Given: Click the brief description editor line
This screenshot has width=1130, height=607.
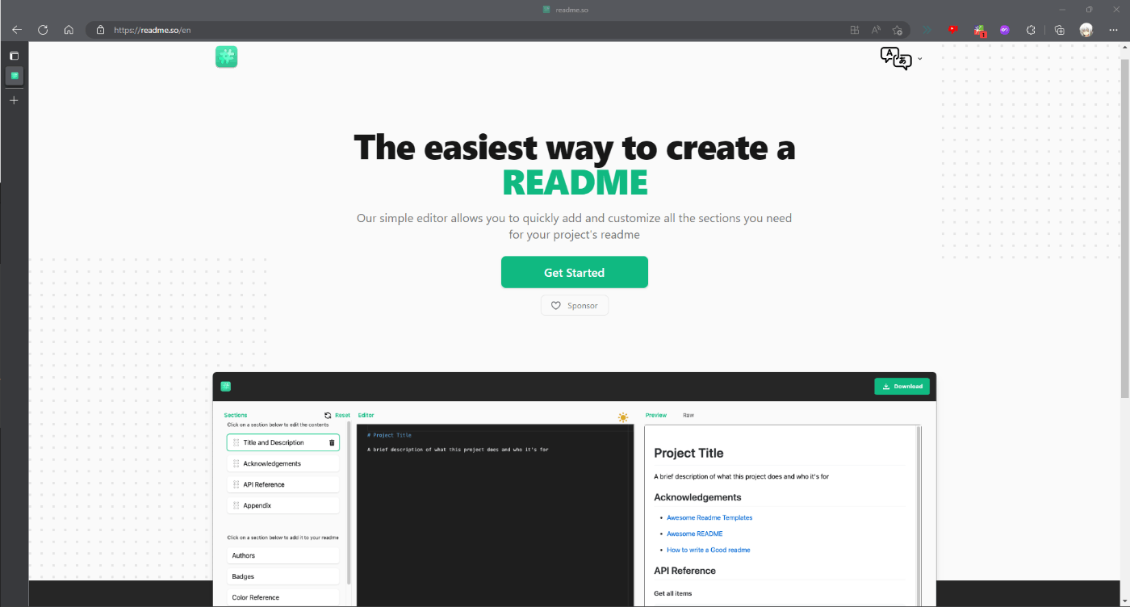Looking at the screenshot, I should tap(458, 450).
